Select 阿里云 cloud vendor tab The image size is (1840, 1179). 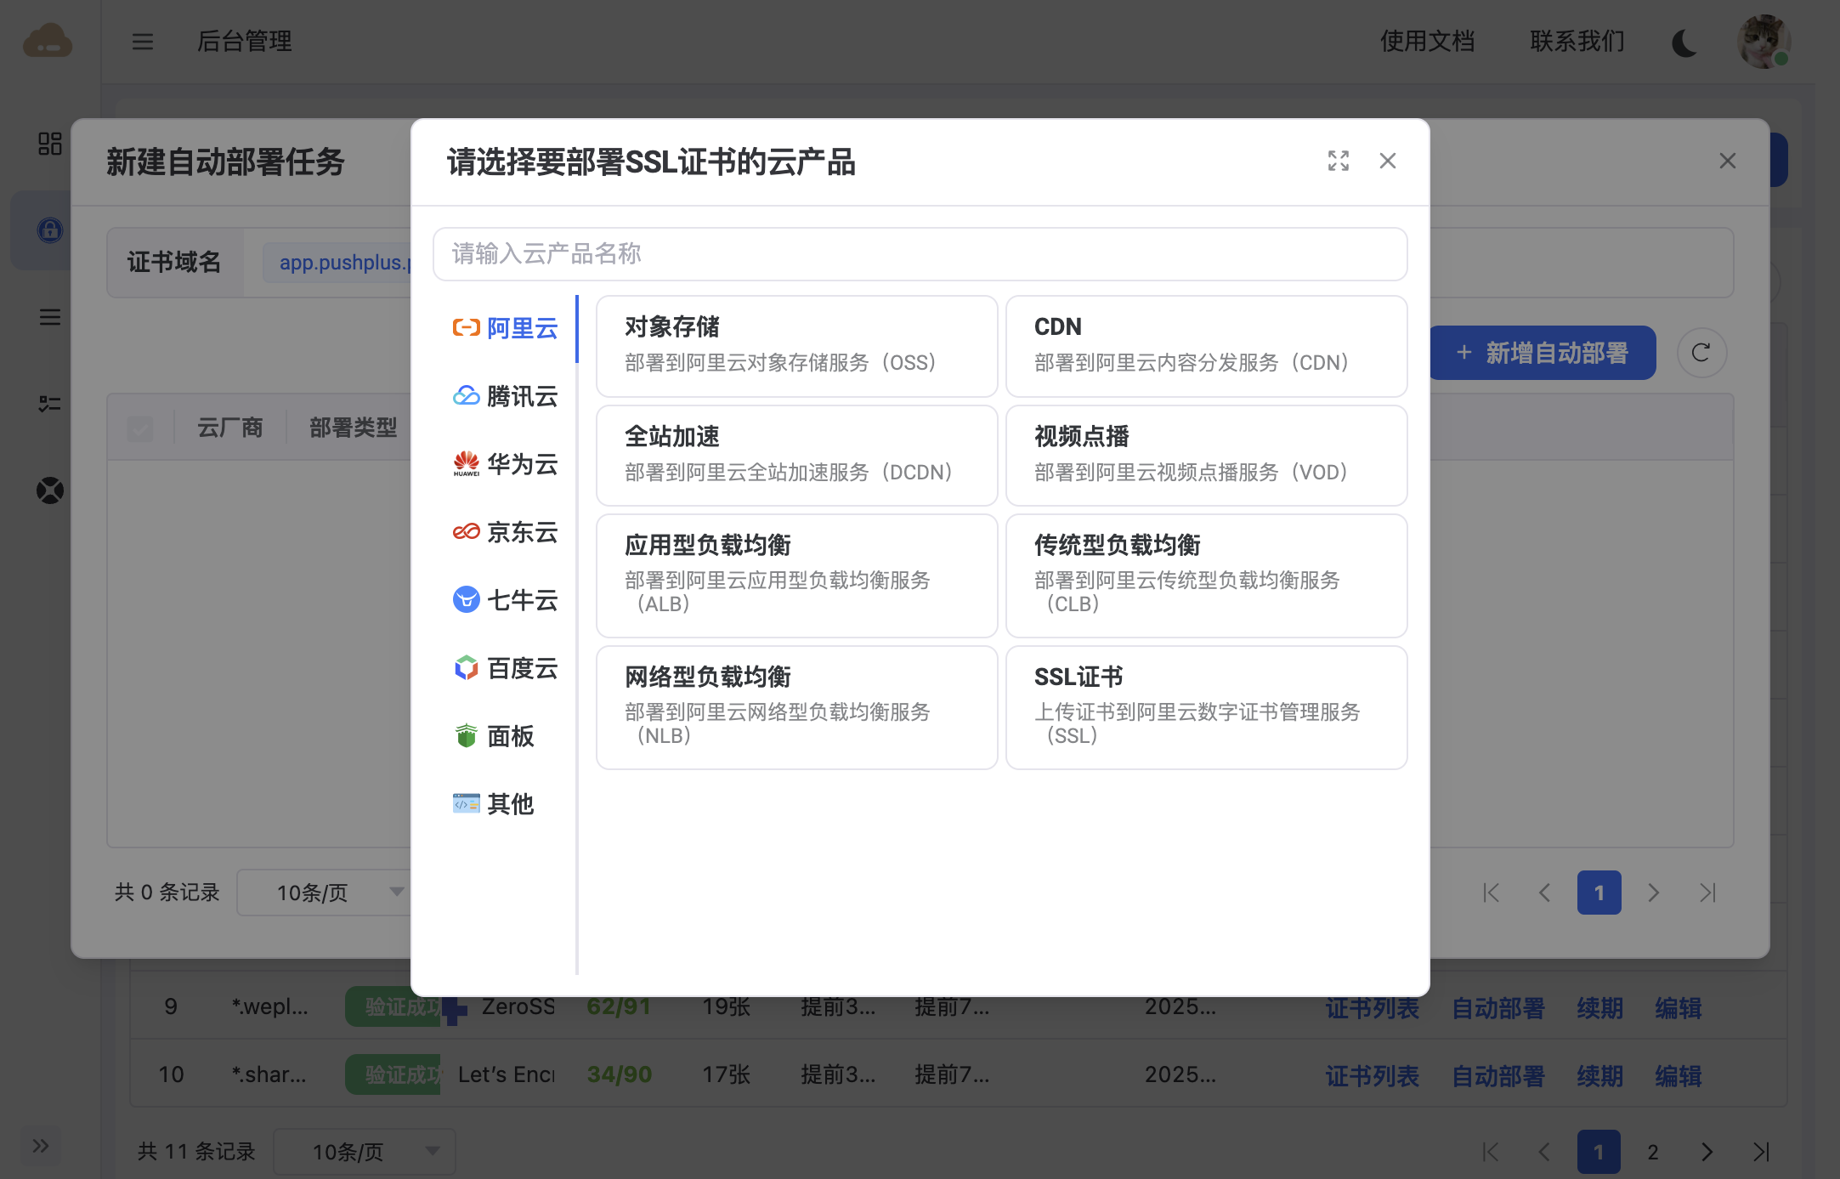click(x=506, y=328)
